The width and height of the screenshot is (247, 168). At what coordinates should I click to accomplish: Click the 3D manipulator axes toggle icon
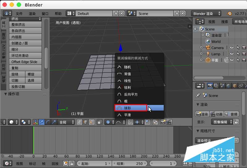coord(35,122)
